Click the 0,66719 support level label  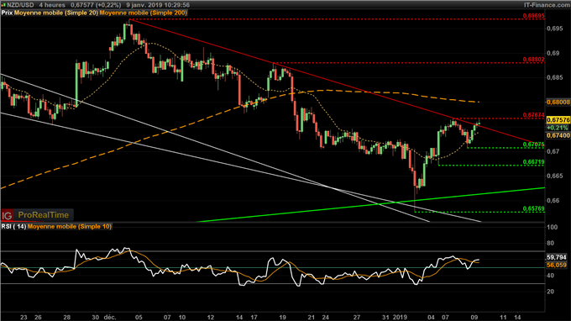[x=533, y=162]
